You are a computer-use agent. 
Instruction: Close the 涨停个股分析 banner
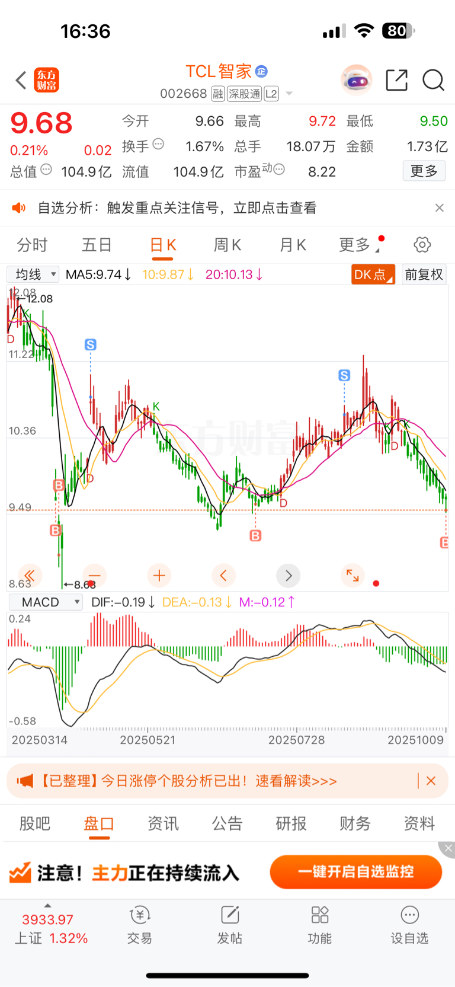(431, 781)
